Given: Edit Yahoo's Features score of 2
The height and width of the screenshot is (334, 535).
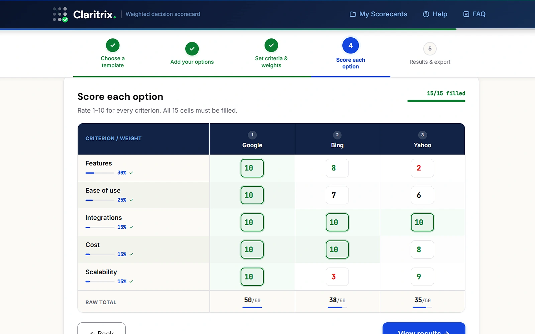Looking at the screenshot, I should 422,168.
